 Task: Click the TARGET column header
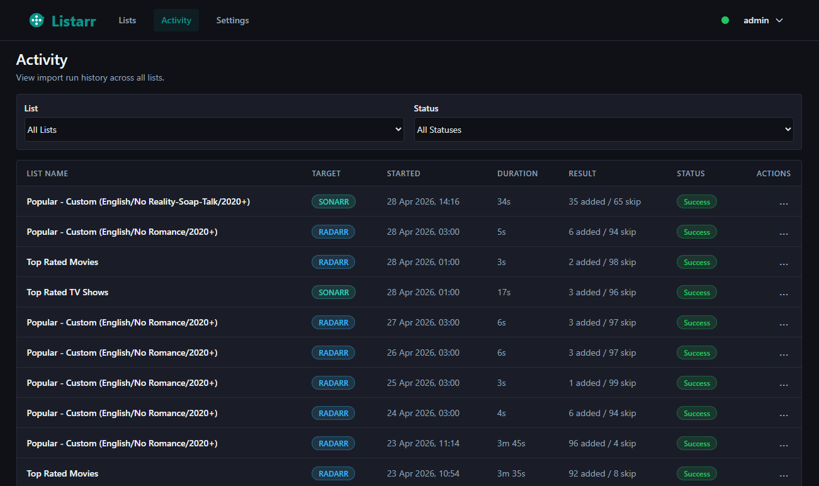click(x=326, y=173)
